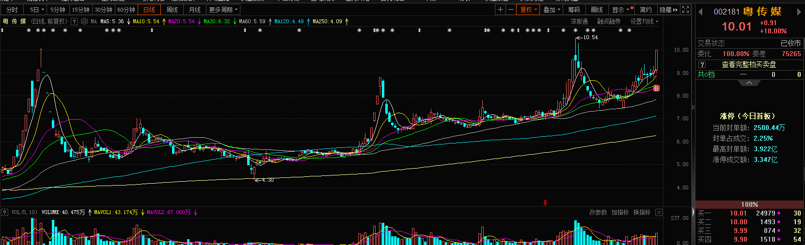Click 换指标 to change the indicator
Viewport: 805px width, 245px height.
(x=642, y=212)
